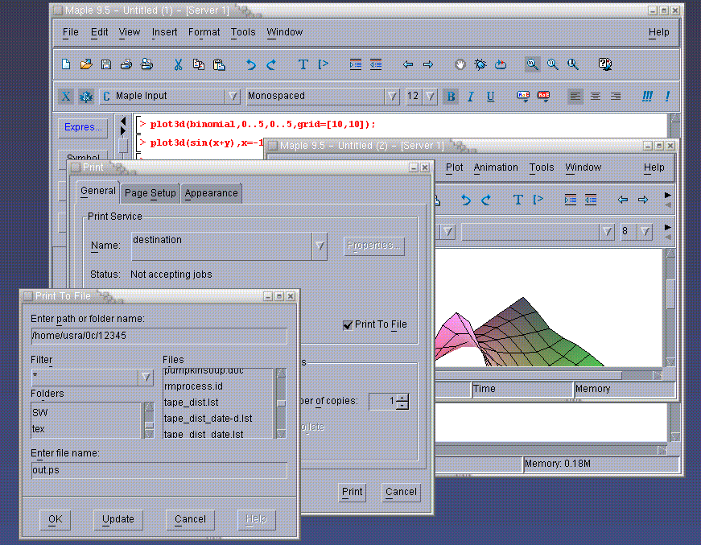This screenshot has height=545, width=701.
Task: Click the Print icon in main toolbar
Action: (x=126, y=64)
